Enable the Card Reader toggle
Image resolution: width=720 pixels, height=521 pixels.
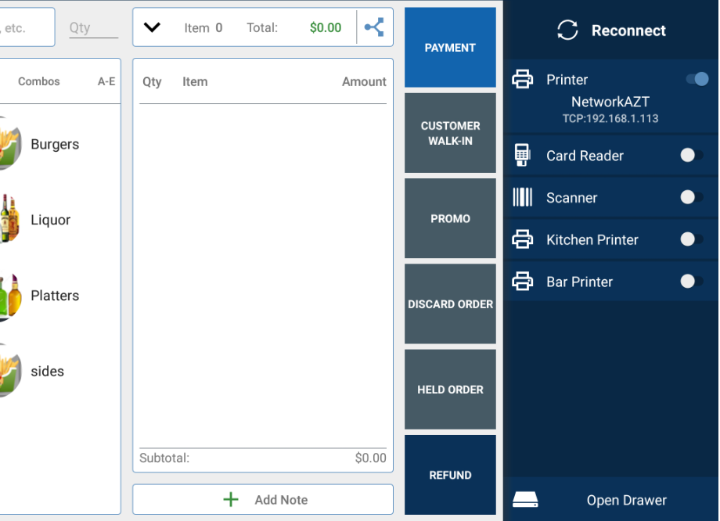pos(691,156)
